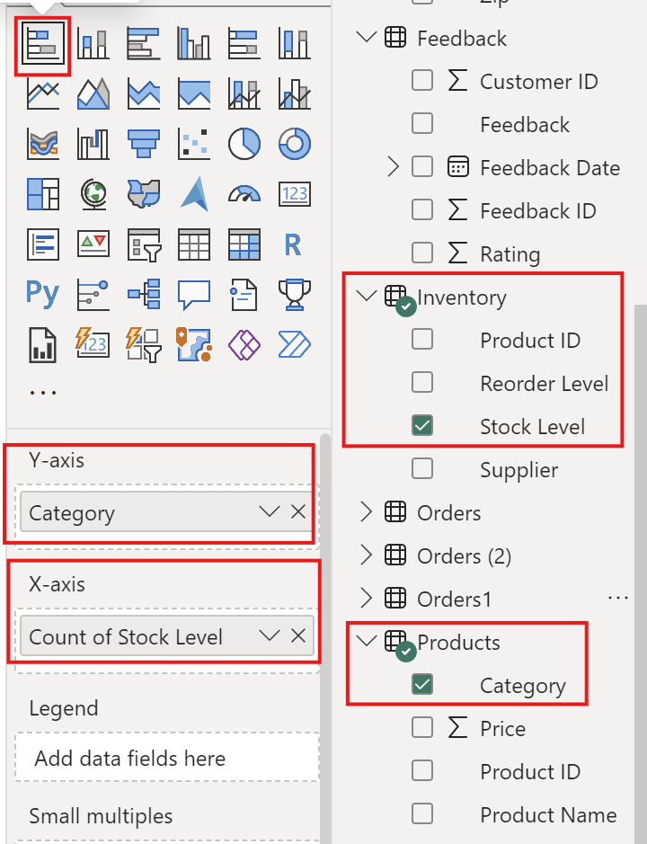Click the Legend add data fields well
This screenshot has width=647, height=844.
tap(167, 758)
